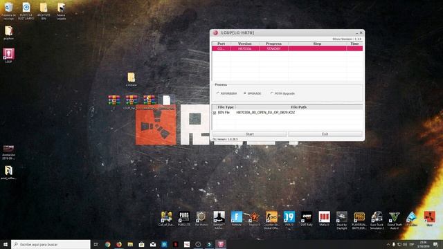Launch the Grand Theft Auto V shortcut
The height and width of the screenshot is (249, 443).
tap(394, 220)
